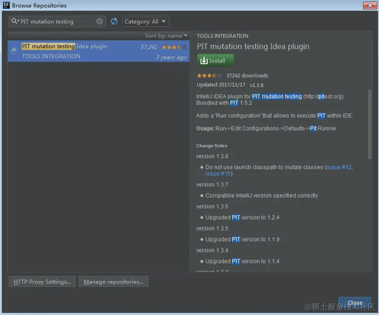Click IntelliJ logo in title bar
This screenshot has width=379, height=315.
pyautogui.click(x=6, y=5)
